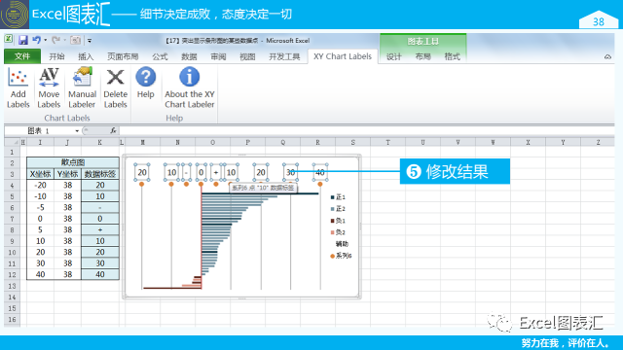623x350 pixels.
Task: Collapse the ribbon with the arrow
Action: [607, 56]
